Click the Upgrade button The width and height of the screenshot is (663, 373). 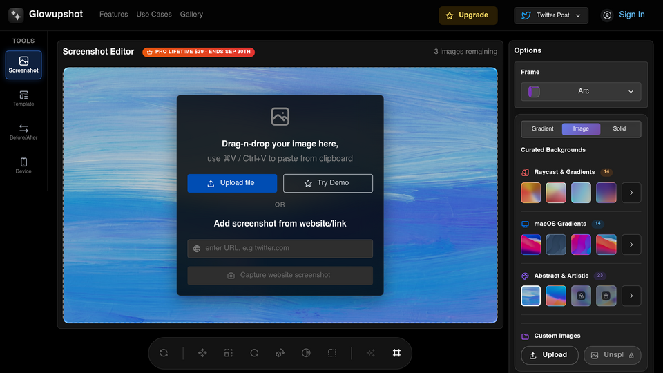click(468, 15)
